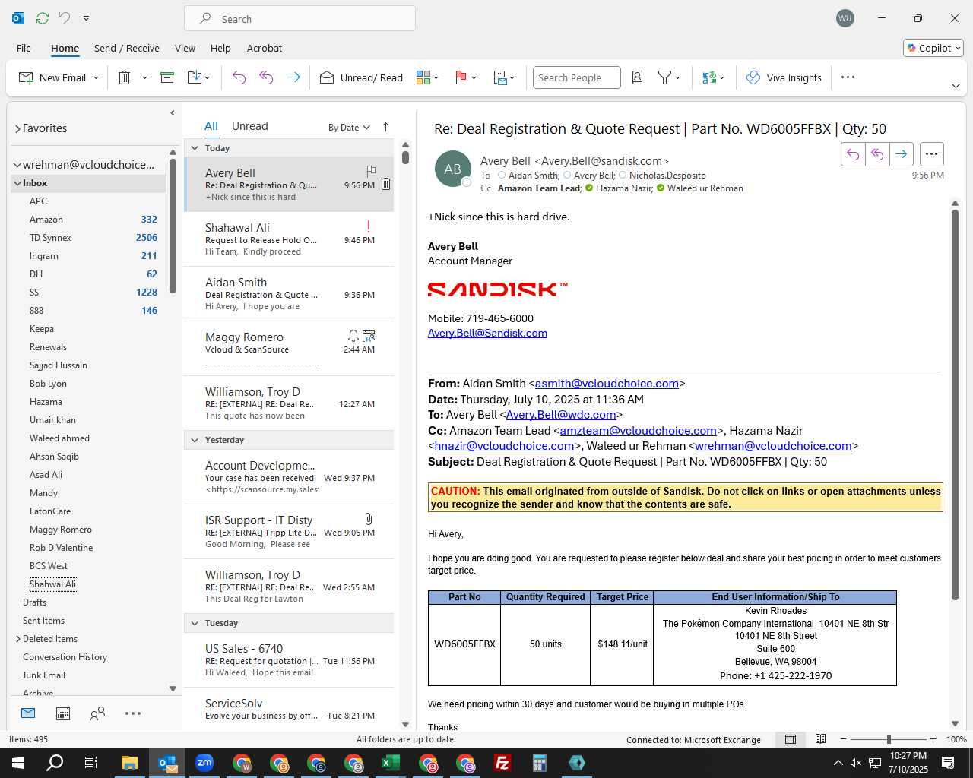Click the Search box in title bar

[x=300, y=18]
